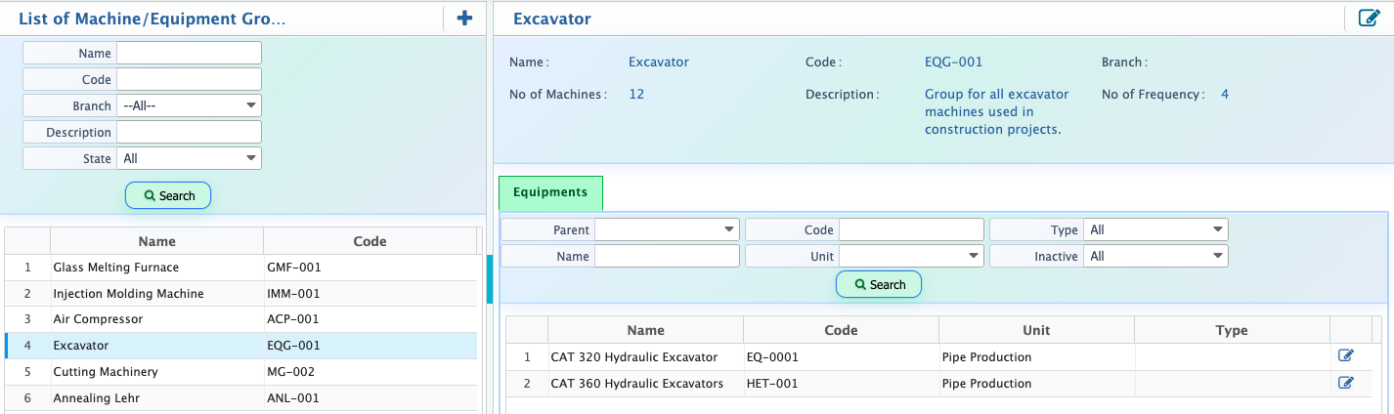The height and width of the screenshot is (414, 1394).
Task: Click CAT 320 Hydraulic Excavator name
Action: click(x=633, y=357)
